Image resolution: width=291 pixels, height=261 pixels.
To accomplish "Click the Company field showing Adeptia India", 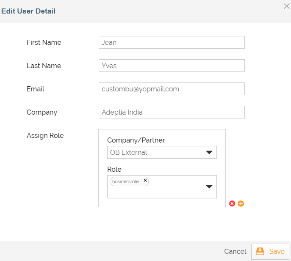I will coord(172,112).
